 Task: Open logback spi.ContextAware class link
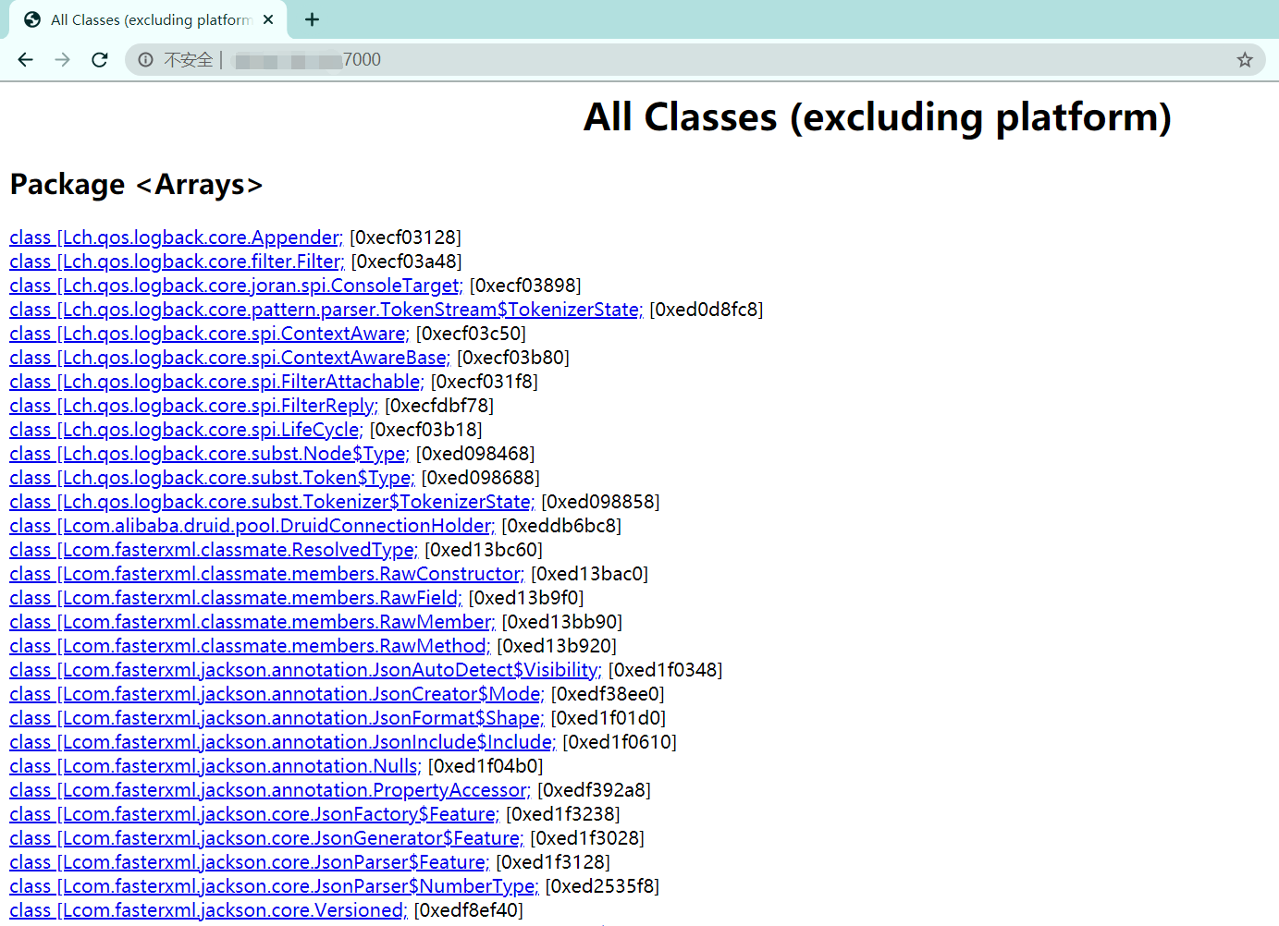(209, 334)
